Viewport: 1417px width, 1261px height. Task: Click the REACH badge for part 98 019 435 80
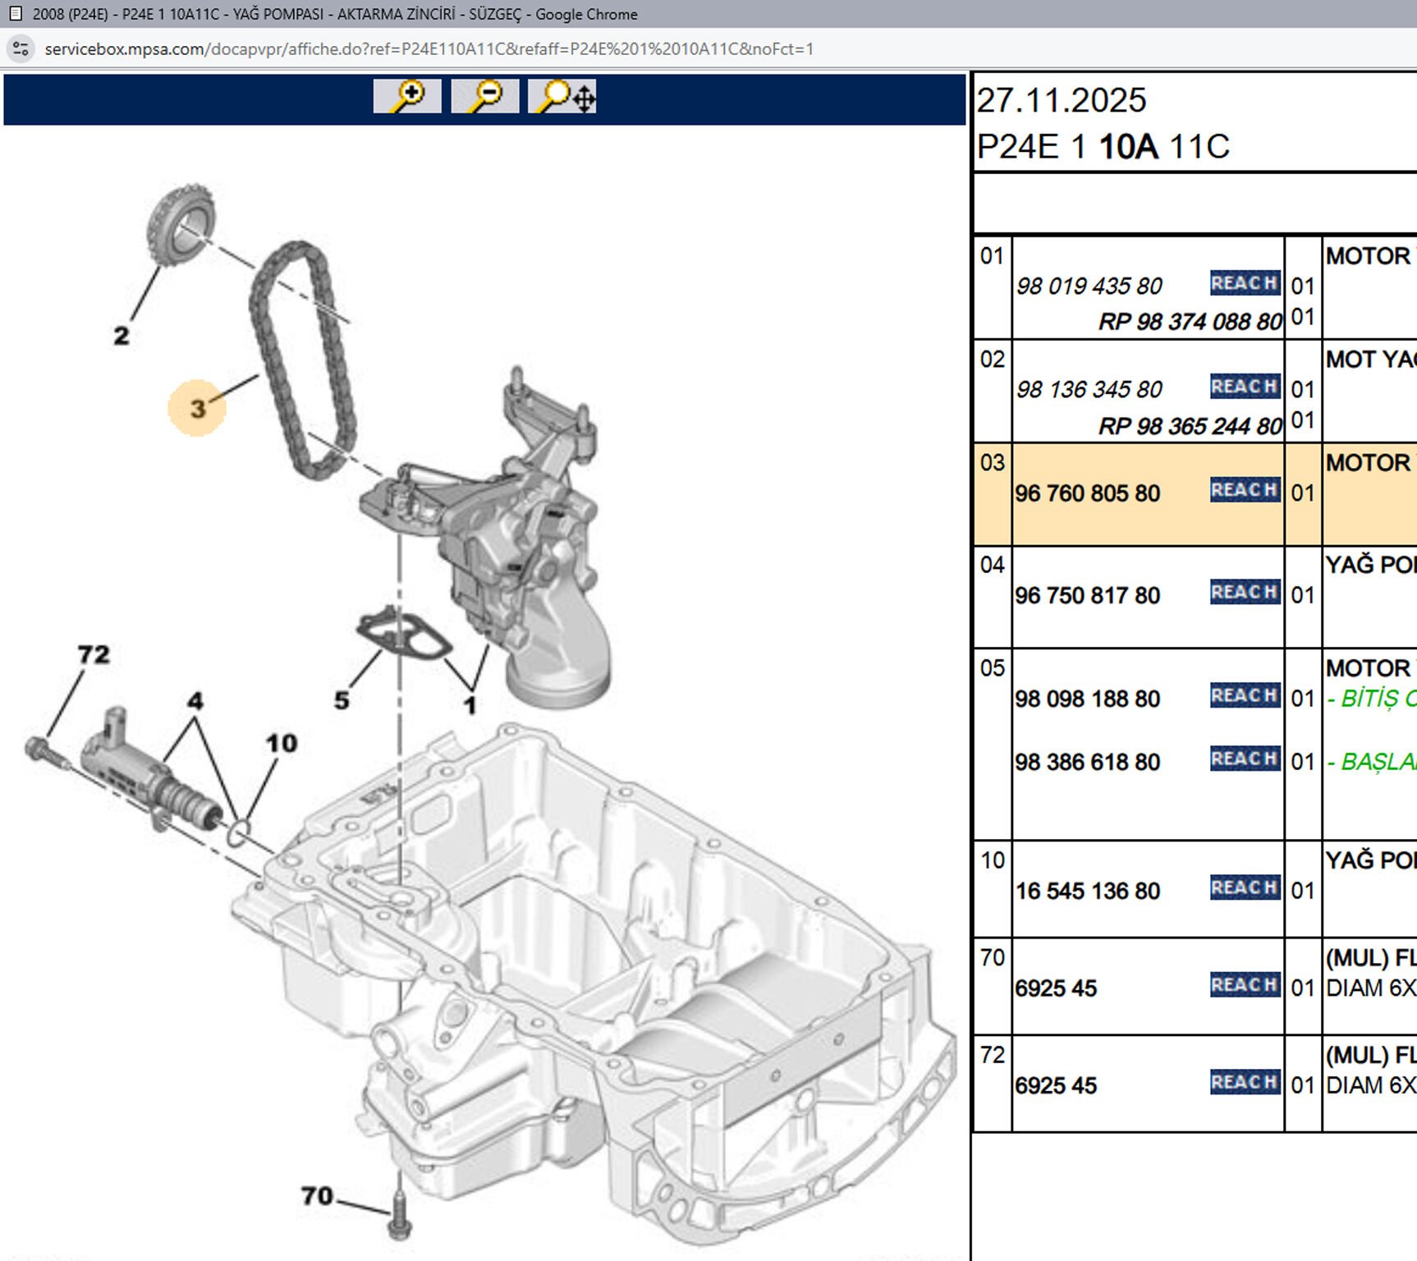click(1244, 283)
